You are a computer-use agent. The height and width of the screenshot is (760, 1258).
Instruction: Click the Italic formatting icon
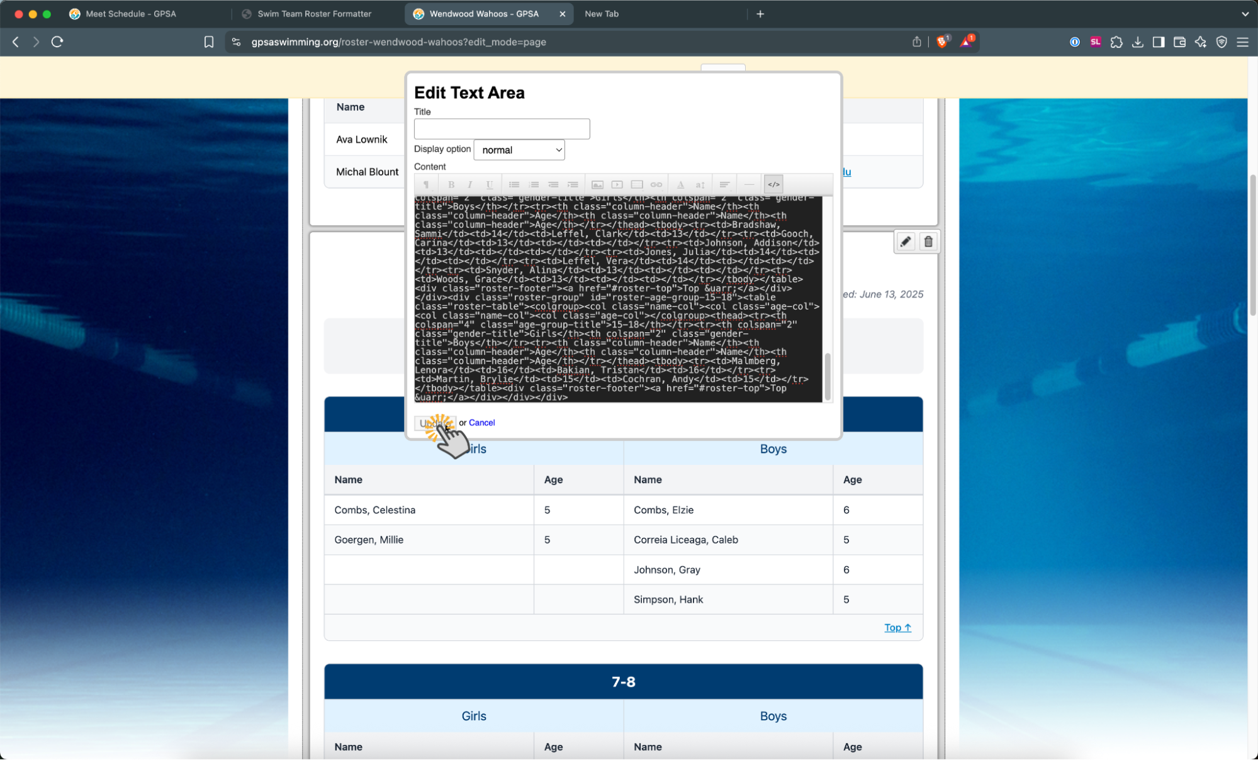point(469,184)
